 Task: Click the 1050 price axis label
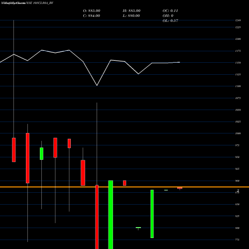(238, 110)
